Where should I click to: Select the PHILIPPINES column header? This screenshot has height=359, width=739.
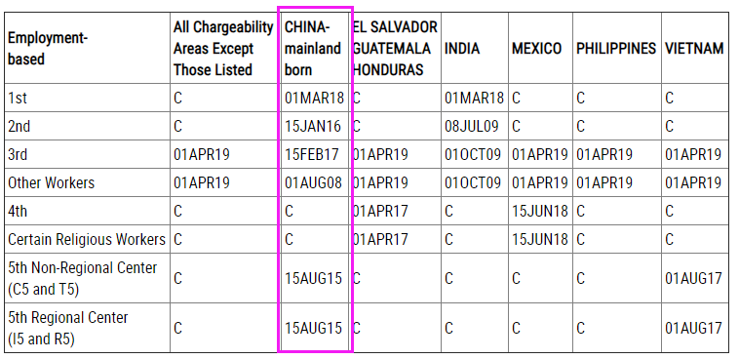(616, 49)
